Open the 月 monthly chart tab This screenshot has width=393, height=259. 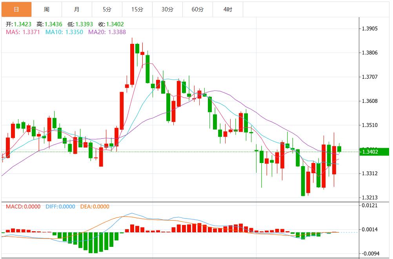coord(77,9)
